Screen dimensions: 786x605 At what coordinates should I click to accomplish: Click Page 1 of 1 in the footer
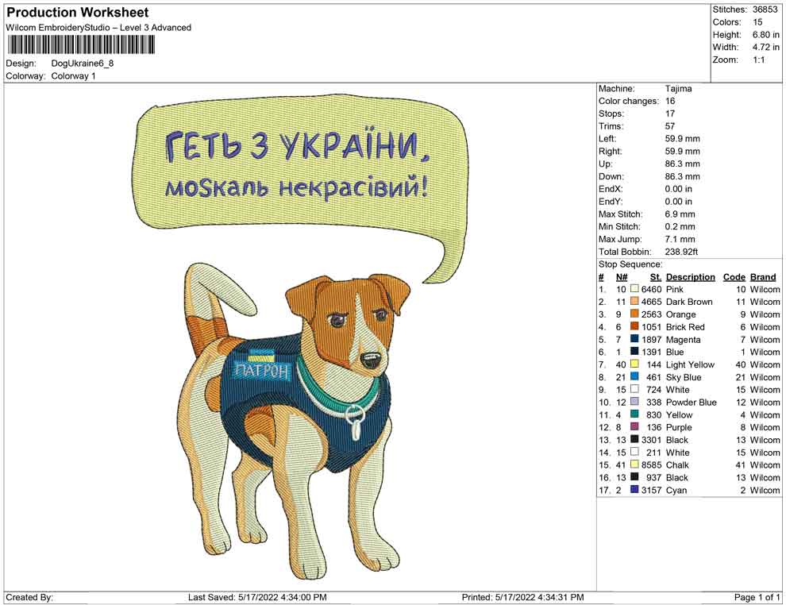(757, 597)
